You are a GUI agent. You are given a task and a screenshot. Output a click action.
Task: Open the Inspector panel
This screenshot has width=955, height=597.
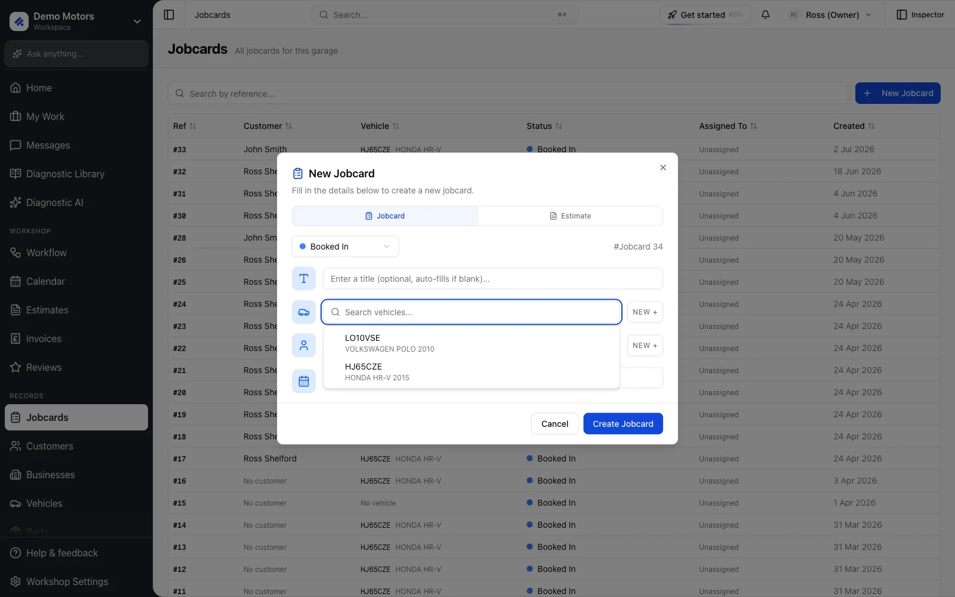click(920, 15)
